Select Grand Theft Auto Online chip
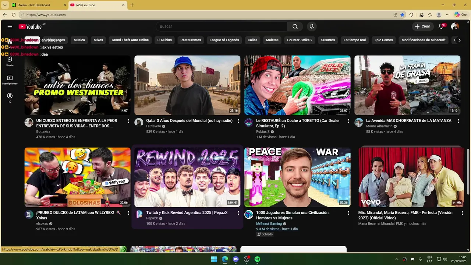Screen dimensions: 471x265 (x=130, y=40)
